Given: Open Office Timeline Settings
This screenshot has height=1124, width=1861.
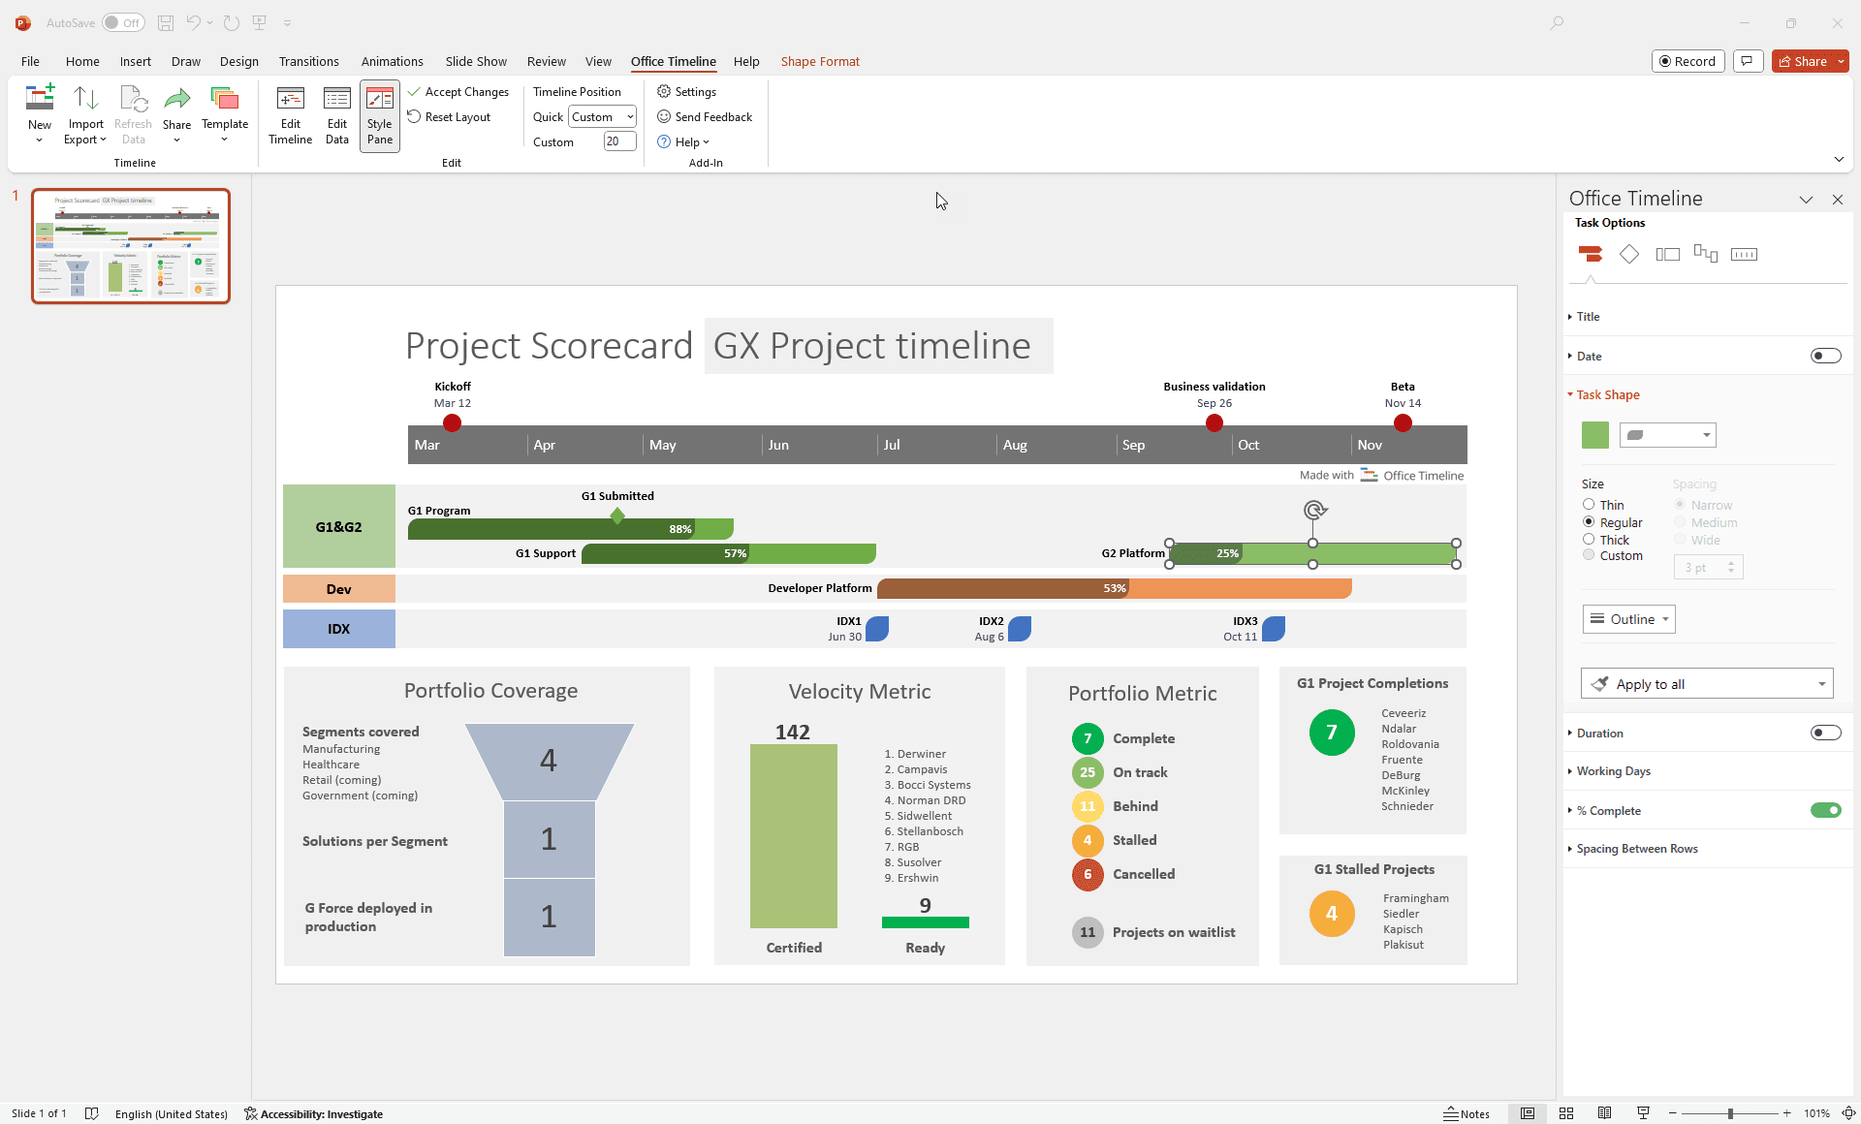Looking at the screenshot, I should point(687,92).
